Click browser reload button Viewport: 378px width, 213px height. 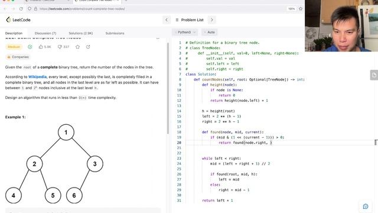click(21, 9)
